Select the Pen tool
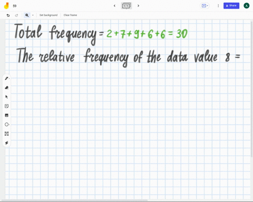The width and height of the screenshot is (253, 202). (x=7, y=78)
